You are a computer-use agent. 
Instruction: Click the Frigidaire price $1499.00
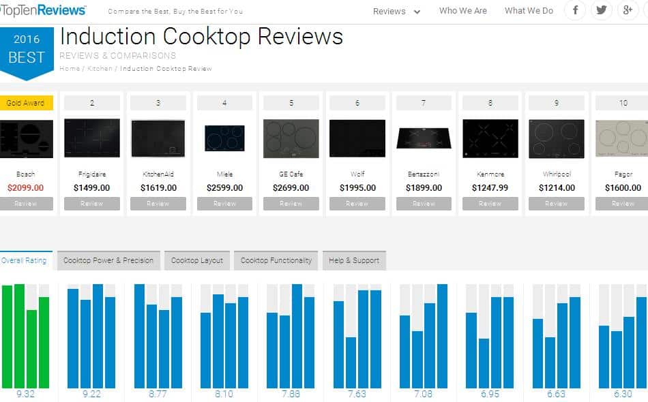[x=92, y=188]
